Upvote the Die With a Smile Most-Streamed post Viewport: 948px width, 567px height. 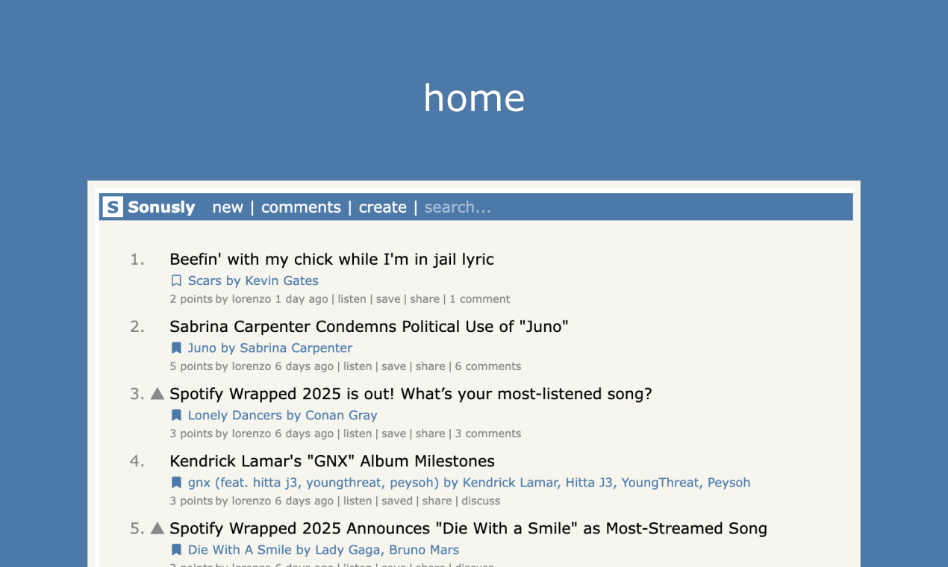coord(158,527)
